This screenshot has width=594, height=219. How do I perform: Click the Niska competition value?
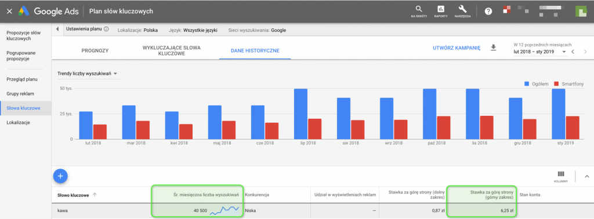[x=251, y=211]
